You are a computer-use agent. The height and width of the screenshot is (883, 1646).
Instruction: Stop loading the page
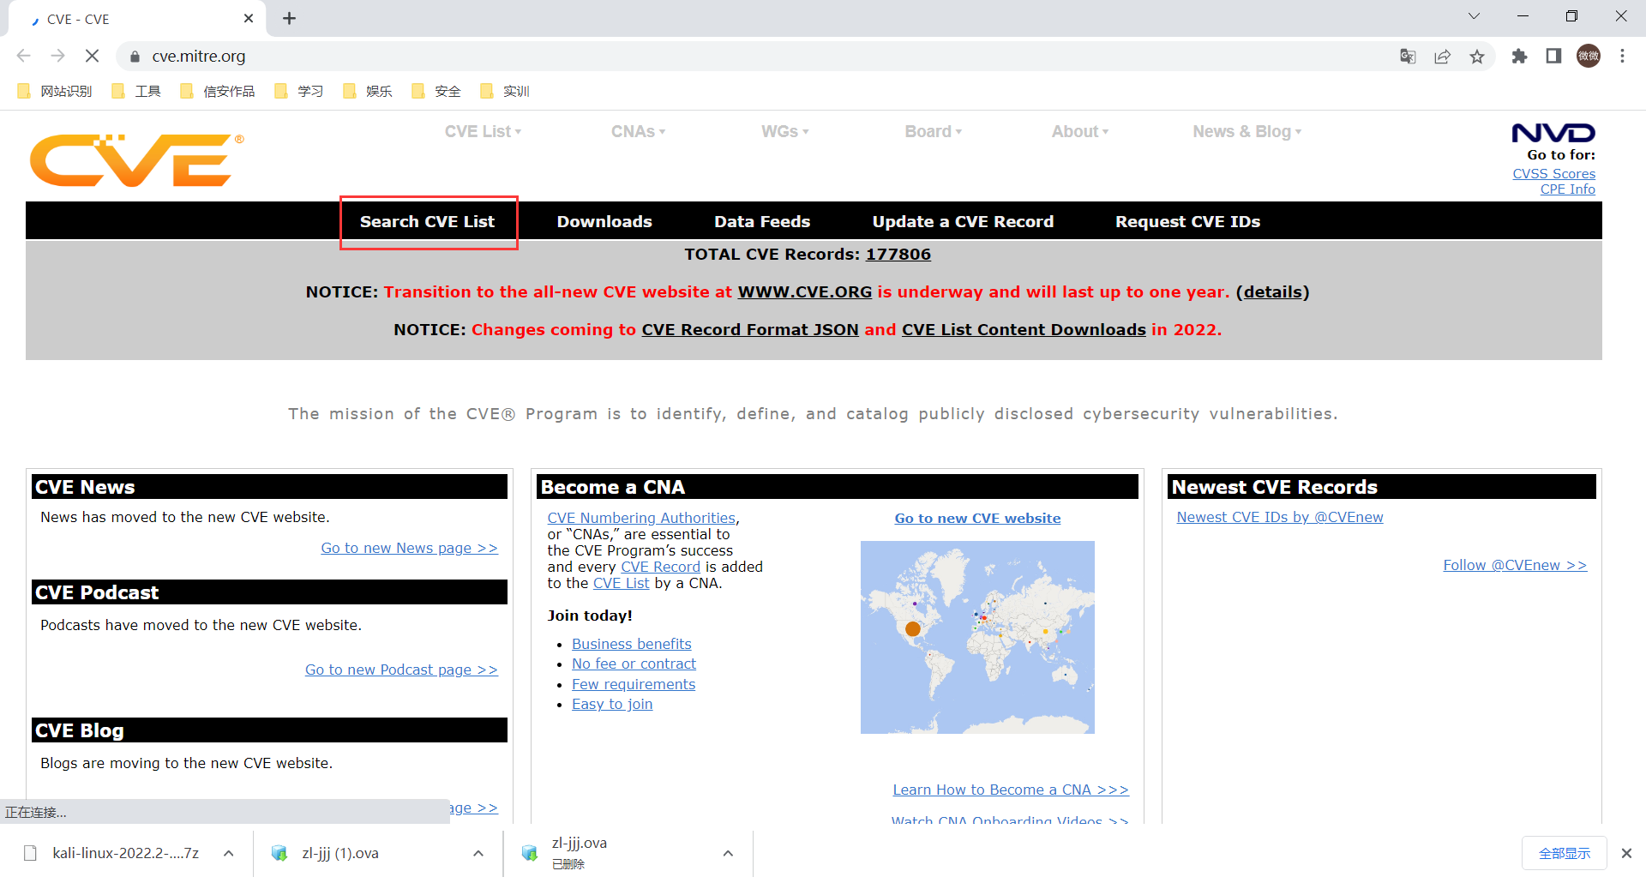pos(93,56)
